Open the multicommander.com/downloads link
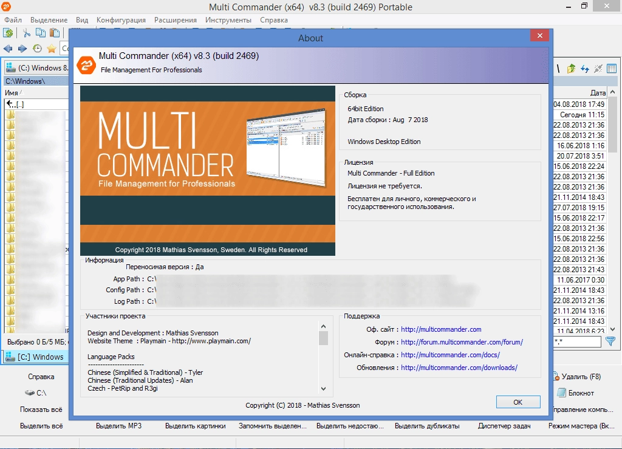The height and width of the screenshot is (449, 622). 459,368
